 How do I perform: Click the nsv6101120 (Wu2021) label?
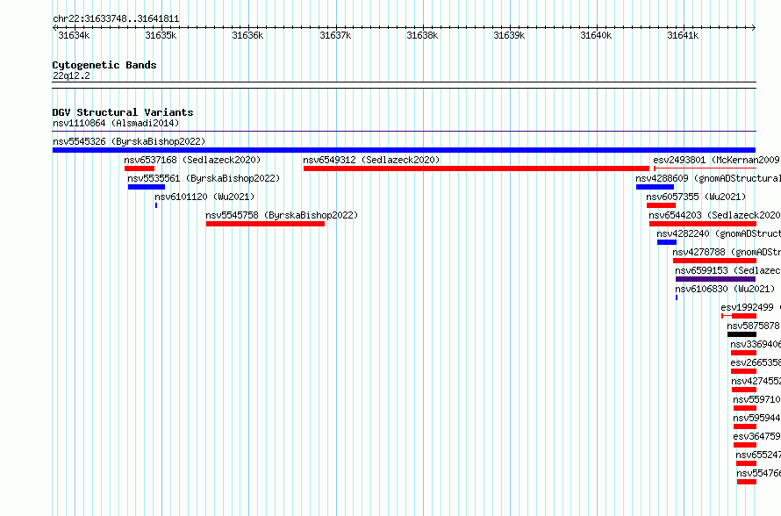click(204, 197)
